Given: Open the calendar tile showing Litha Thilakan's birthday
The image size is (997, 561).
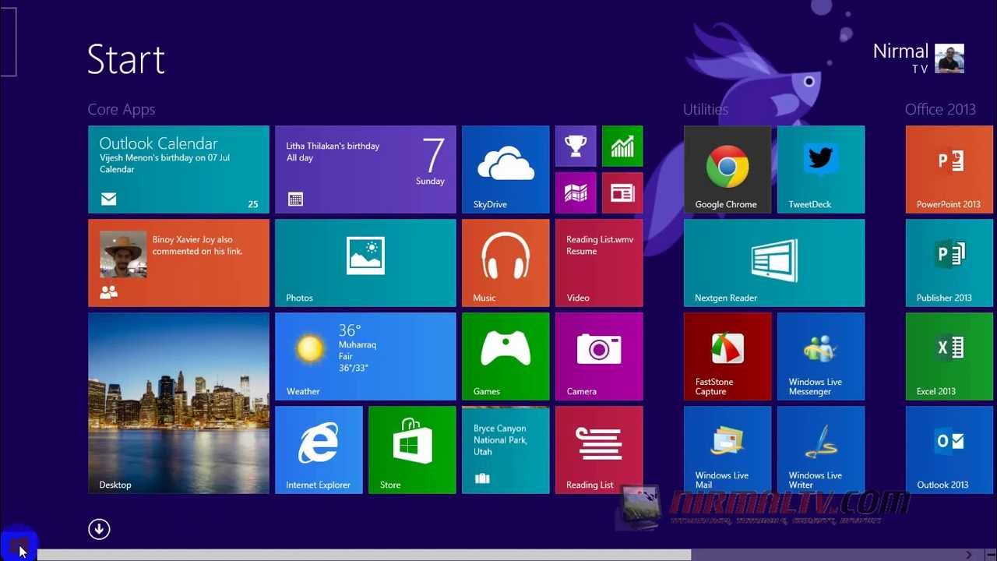Looking at the screenshot, I should pos(365,169).
